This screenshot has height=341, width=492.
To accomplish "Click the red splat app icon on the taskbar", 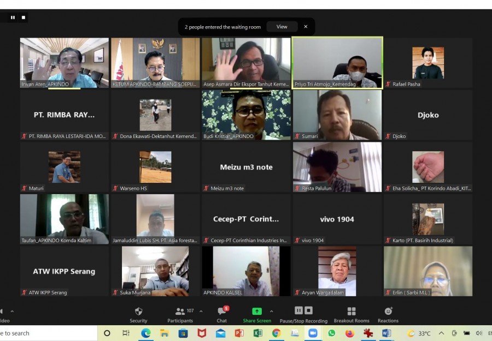I will click(x=368, y=333).
